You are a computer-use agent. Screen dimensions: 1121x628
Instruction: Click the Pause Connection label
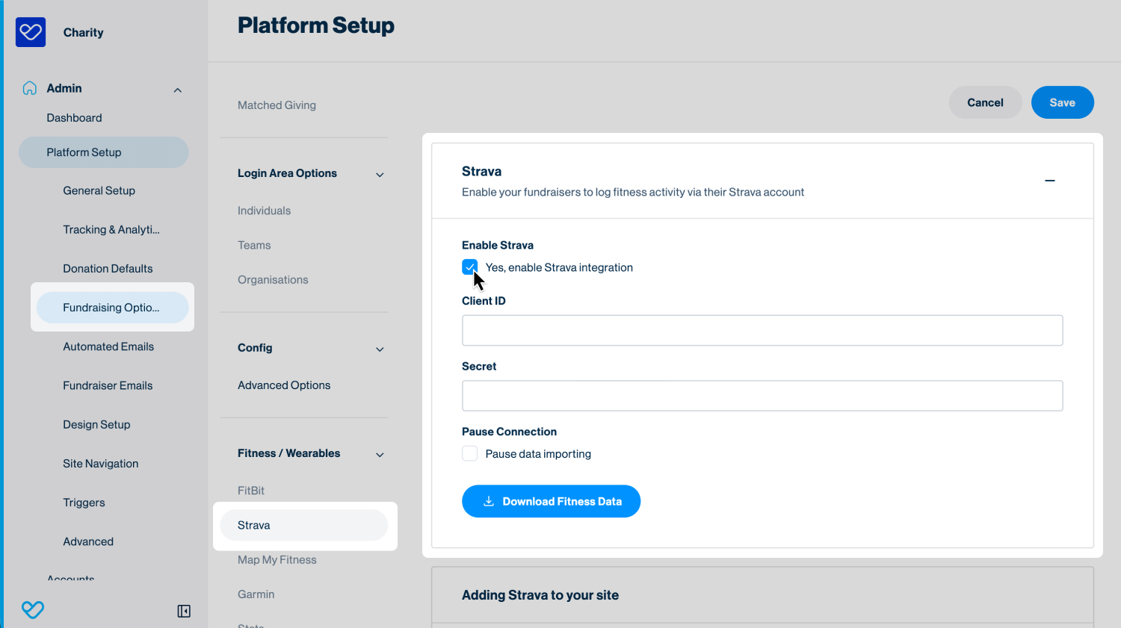click(509, 432)
